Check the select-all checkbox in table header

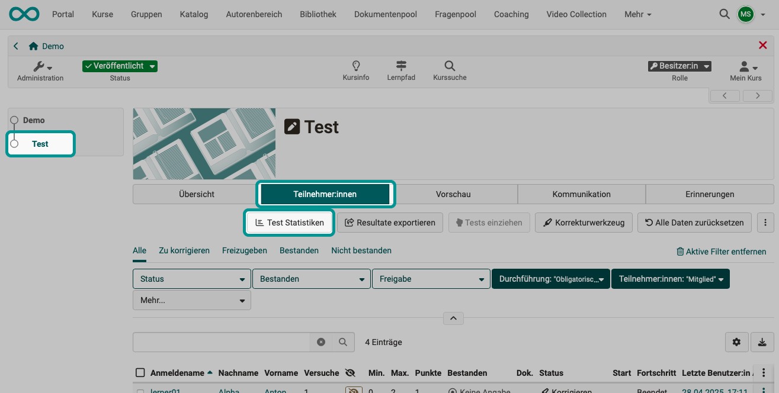coord(140,372)
